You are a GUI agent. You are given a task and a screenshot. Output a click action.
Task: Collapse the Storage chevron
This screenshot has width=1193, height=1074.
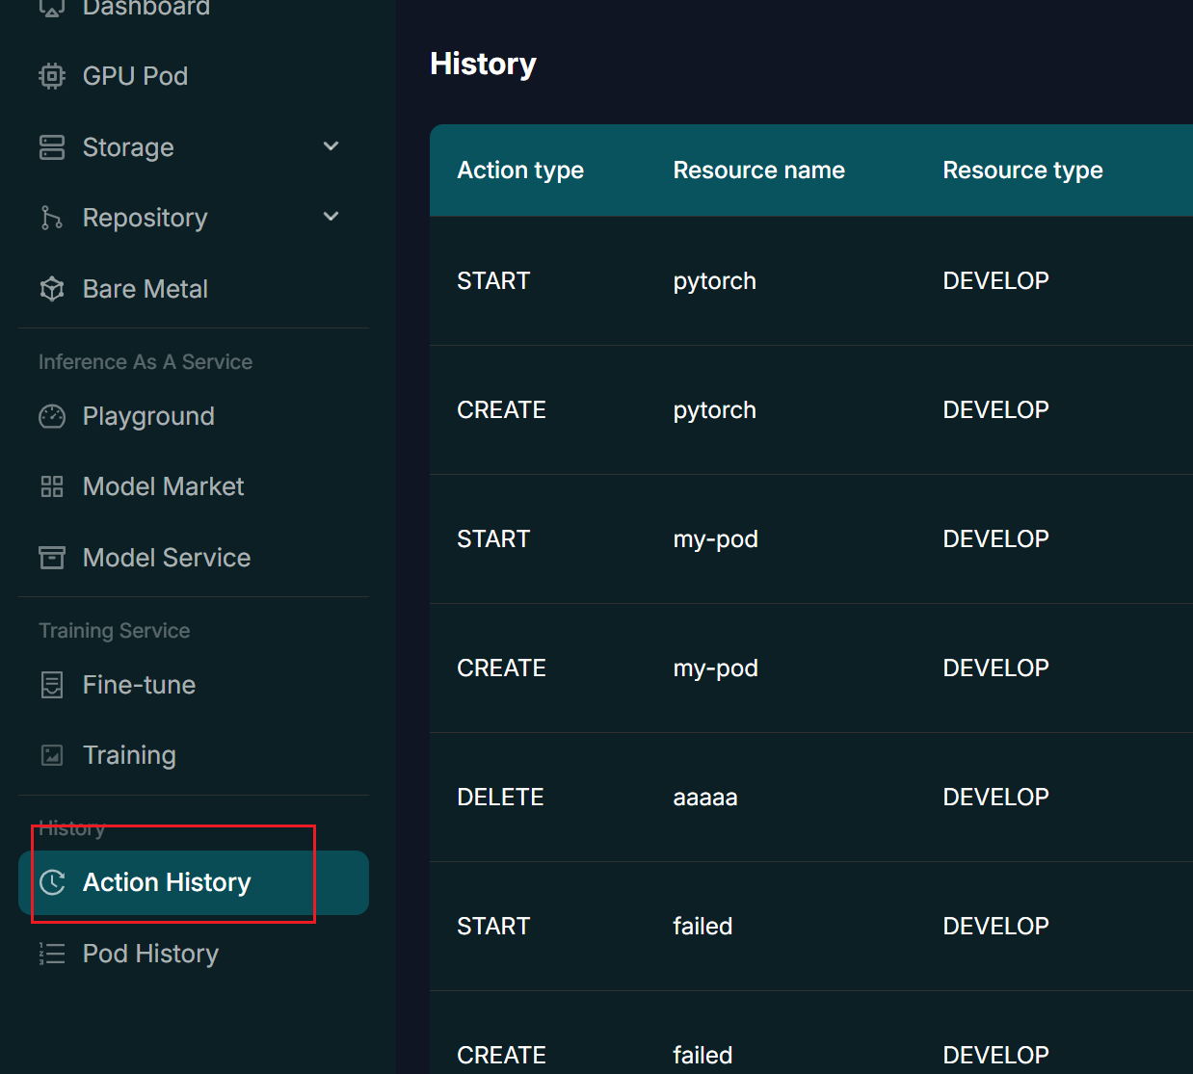tap(331, 146)
